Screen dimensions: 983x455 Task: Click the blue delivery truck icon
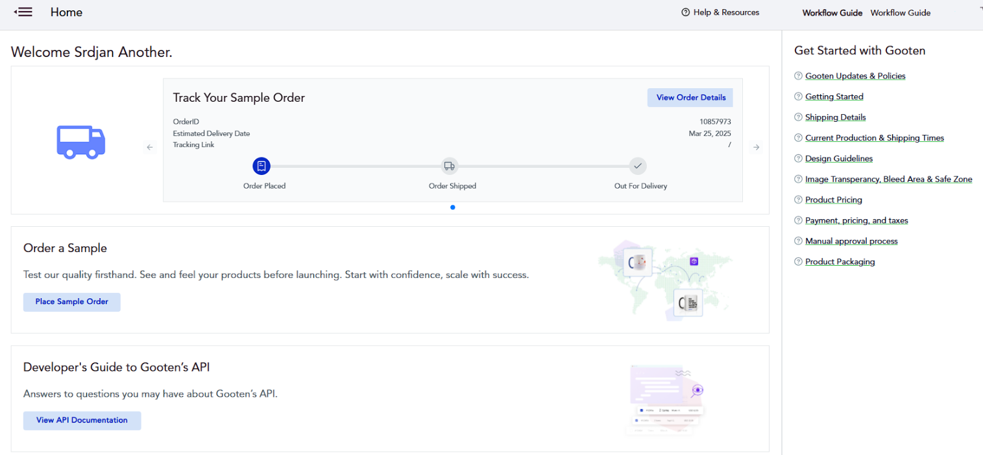81,141
